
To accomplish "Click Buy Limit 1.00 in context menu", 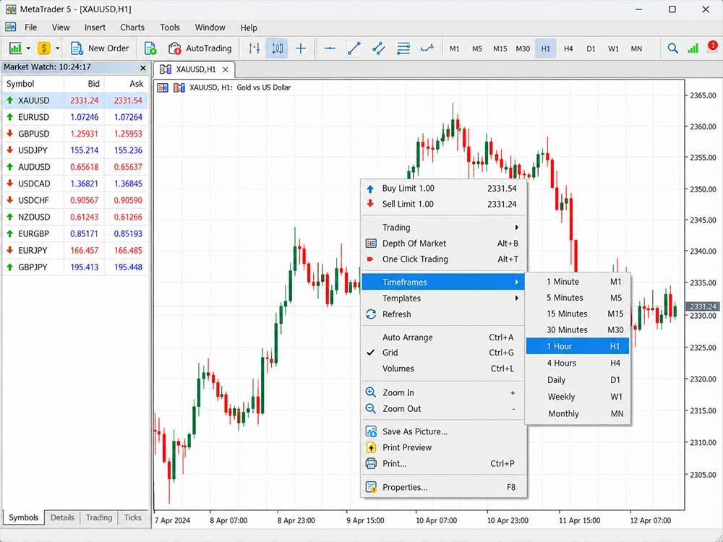I will [444, 189].
